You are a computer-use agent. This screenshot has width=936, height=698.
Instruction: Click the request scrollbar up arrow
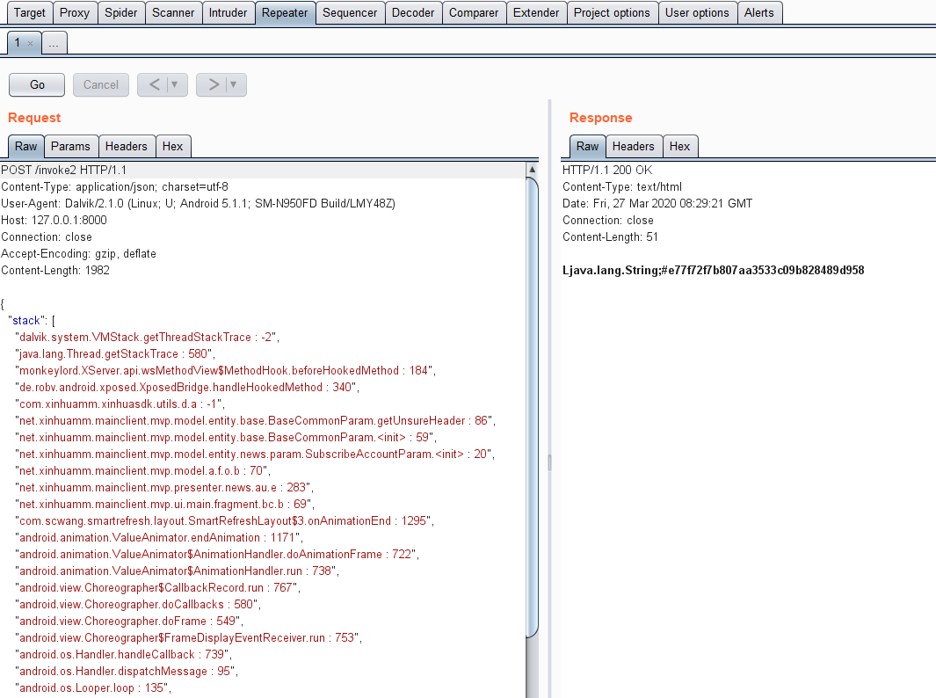pos(532,169)
